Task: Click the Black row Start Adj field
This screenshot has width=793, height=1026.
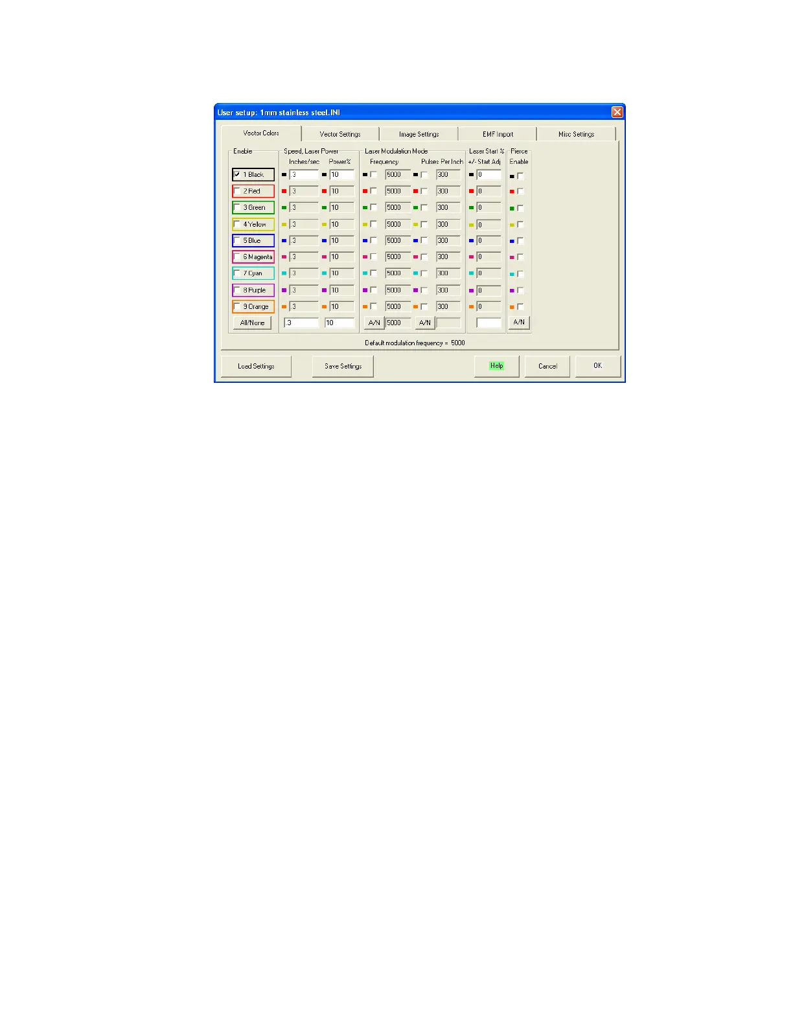Action: pyautogui.click(x=489, y=175)
